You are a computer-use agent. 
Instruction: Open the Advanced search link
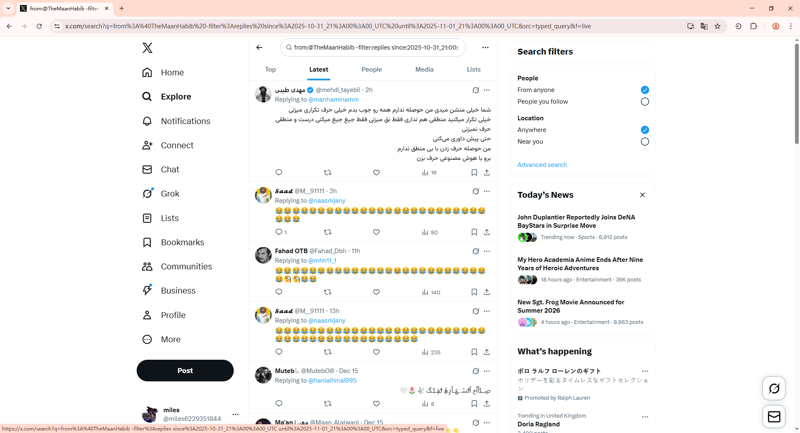(x=542, y=165)
